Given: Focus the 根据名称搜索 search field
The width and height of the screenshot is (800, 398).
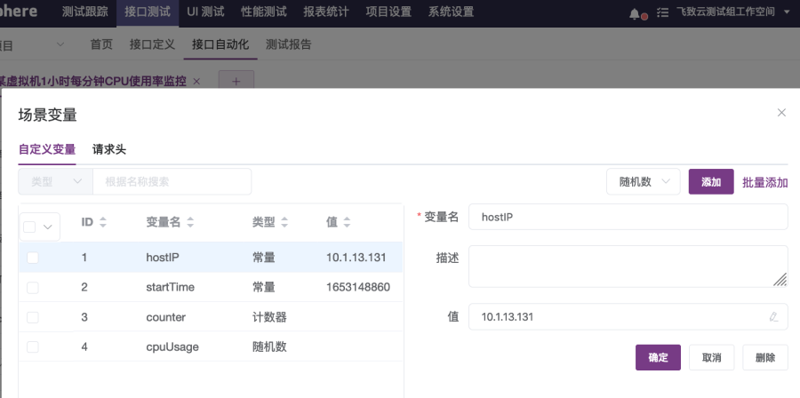Looking at the screenshot, I should (x=172, y=181).
